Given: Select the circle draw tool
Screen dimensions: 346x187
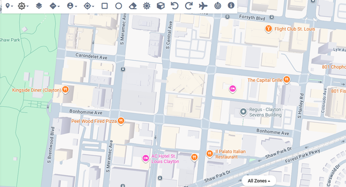Looking at the screenshot, I should [x=118, y=6].
